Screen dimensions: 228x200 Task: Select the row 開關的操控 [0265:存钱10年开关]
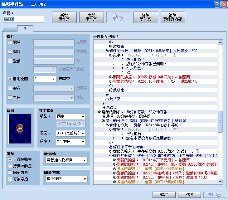pos(156,77)
